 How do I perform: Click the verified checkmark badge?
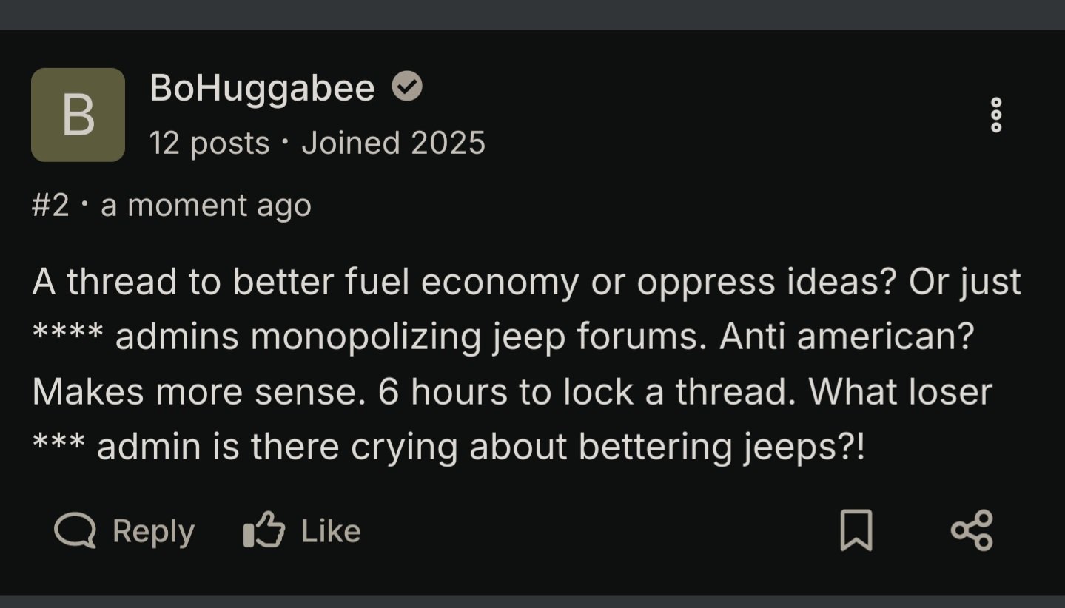(x=406, y=87)
